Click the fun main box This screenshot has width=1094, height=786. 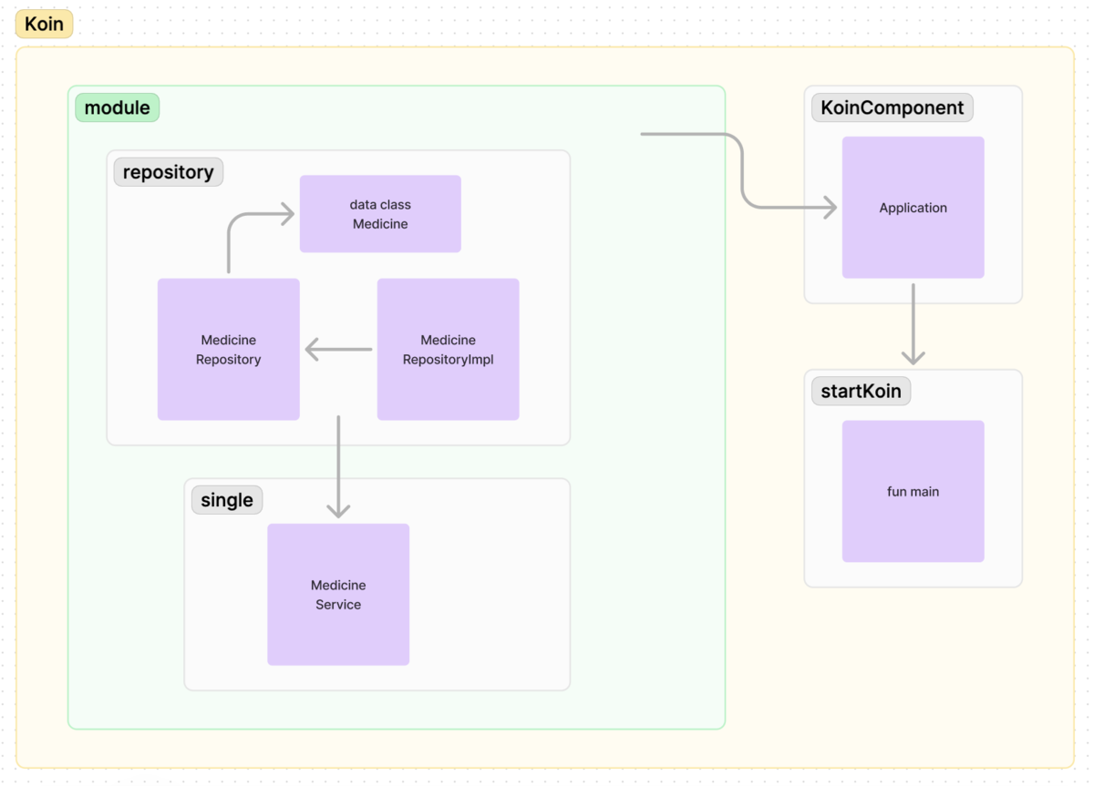click(x=913, y=491)
